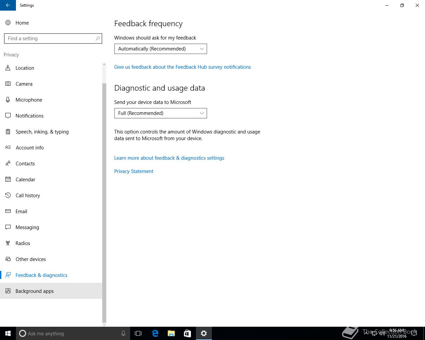The width and height of the screenshot is (425, 340).
Task: Launch Microsoft Edge from the taskbar
Action: tap(155, 333)
